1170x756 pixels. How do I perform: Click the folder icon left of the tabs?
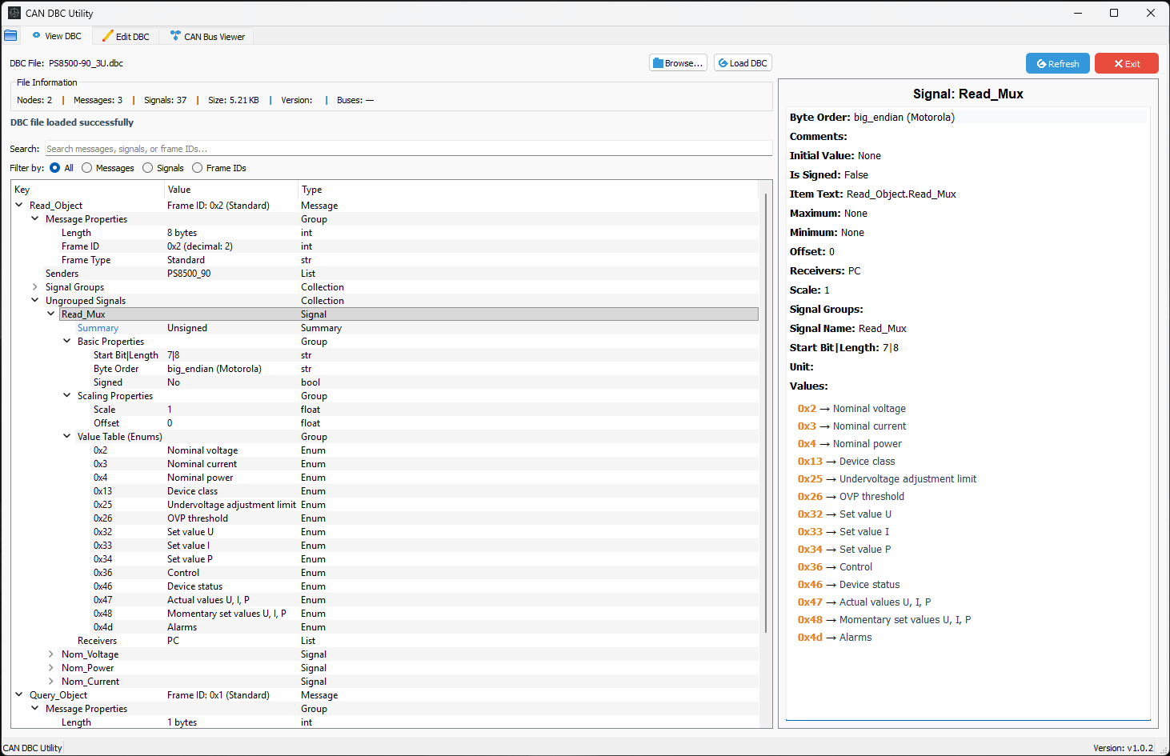[x=10, y=35]
